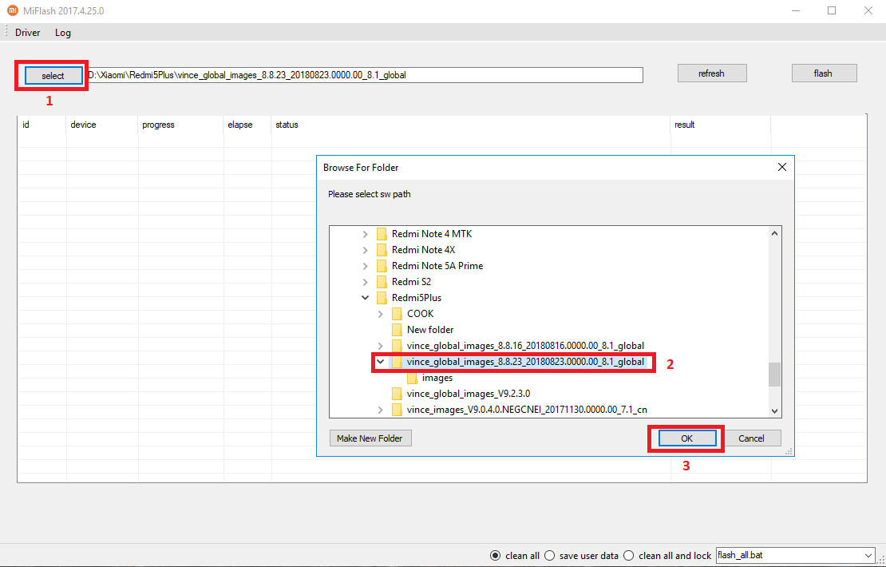Select the Redmi Note 5A Prime name
886x567 pixels.
coord(437,266)
